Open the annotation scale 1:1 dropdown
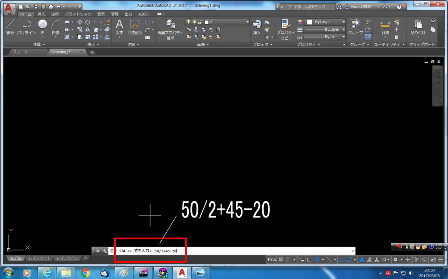 386,259
